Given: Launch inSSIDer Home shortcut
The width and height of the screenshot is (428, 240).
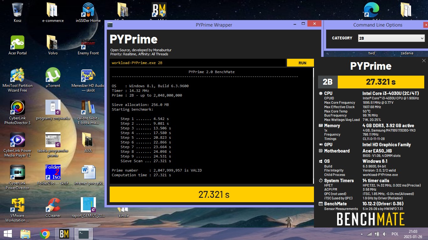Looking at the screenshot, I should click(88, 12).
